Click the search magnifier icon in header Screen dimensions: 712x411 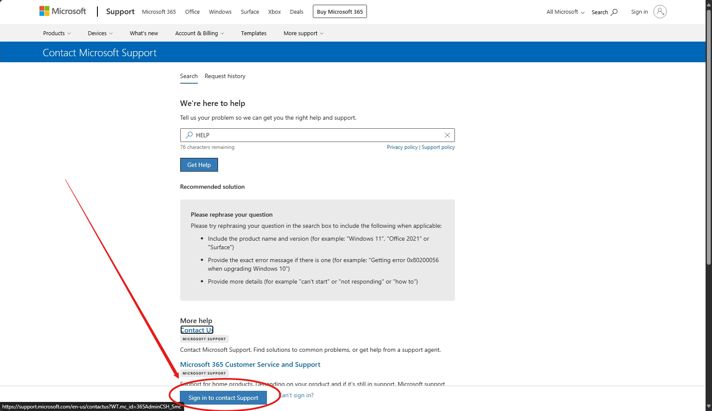[x=614, y=12]
